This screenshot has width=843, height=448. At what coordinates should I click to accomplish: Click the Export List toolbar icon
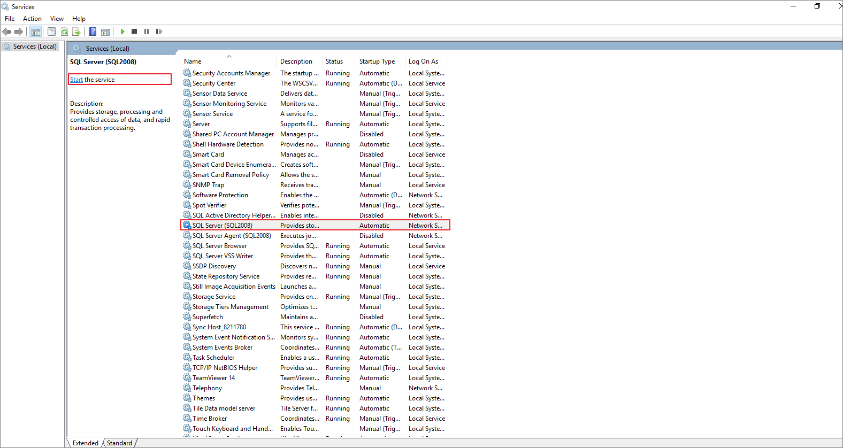[x=76, y=32]
